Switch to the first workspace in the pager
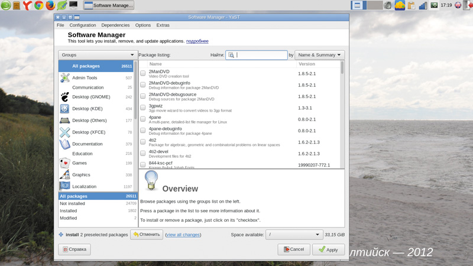473x266 pixels. pyautogui.click(x=358, y=5)
